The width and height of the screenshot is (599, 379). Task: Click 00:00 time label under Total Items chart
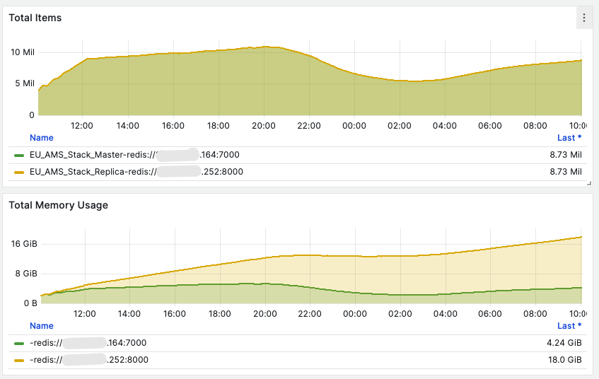tap(354, 126)
